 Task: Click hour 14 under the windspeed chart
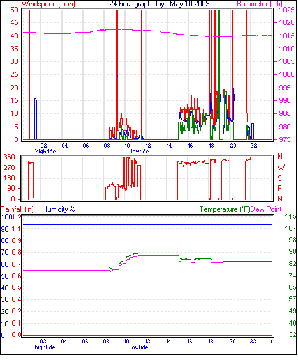[x=169, y=146]
